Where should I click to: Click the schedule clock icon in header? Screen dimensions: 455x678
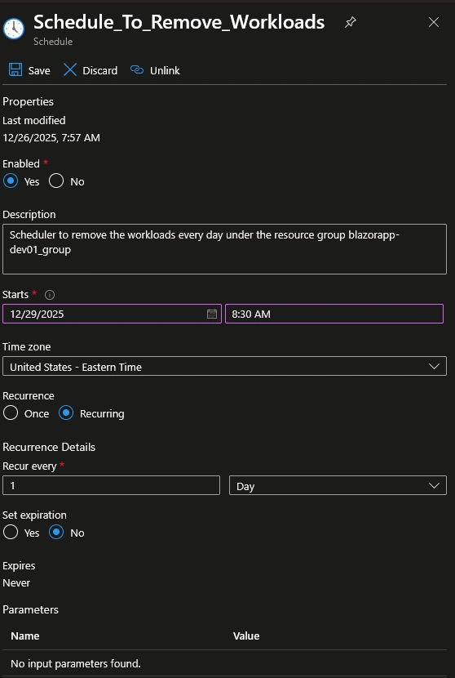tap(14, 29)
